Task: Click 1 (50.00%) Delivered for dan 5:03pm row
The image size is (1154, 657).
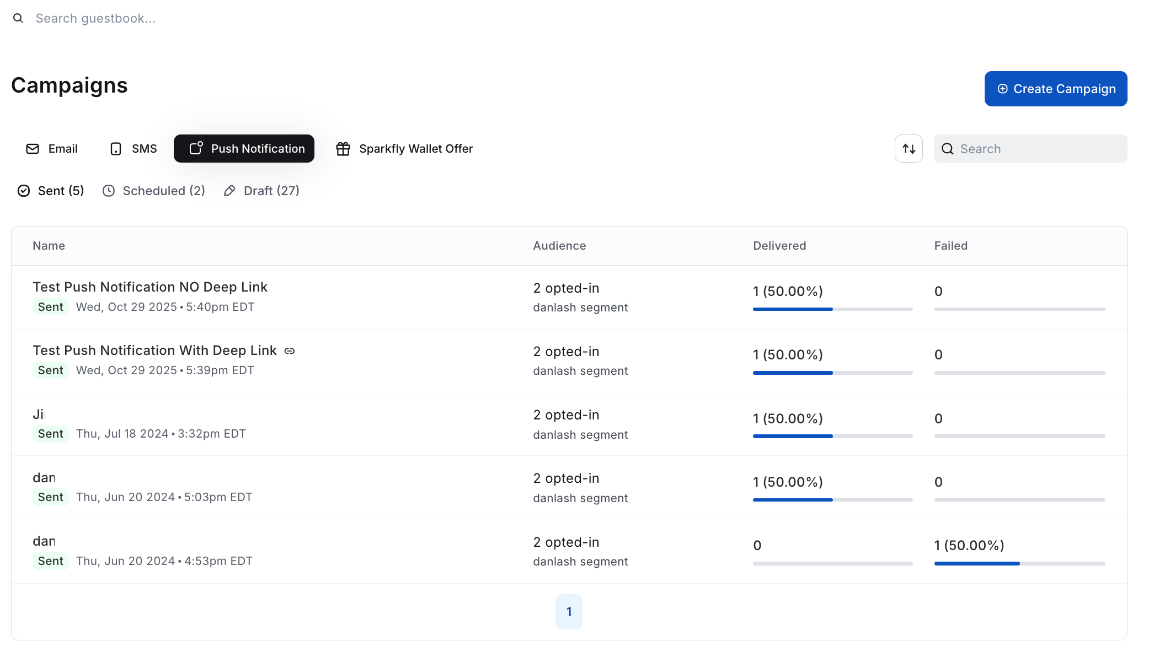Action: click(x=788, y=482)
